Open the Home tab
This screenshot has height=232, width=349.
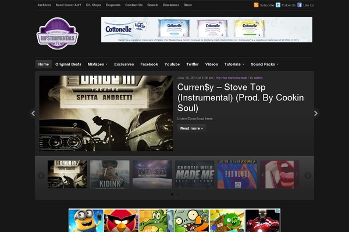[x=44, y=64]
